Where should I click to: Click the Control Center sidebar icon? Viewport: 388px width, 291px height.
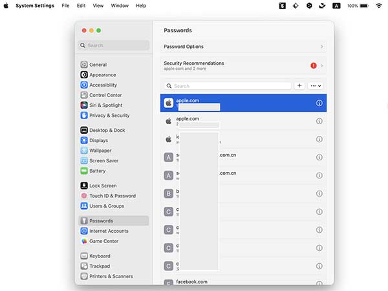point(84,95)
